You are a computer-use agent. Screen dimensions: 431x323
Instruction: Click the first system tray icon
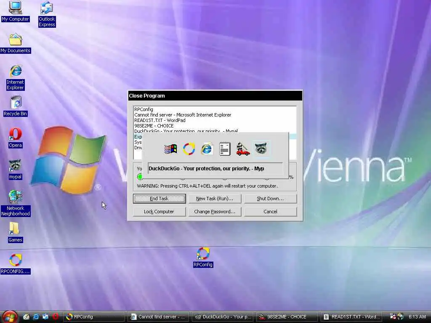(x=393, y=316)
